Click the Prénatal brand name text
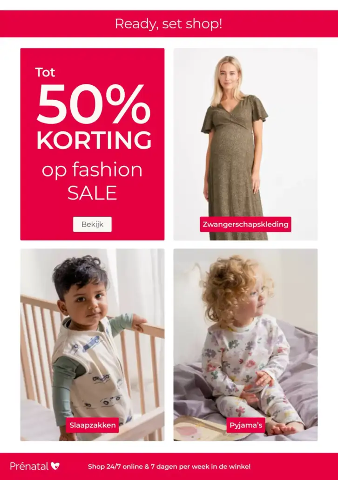 29,466
